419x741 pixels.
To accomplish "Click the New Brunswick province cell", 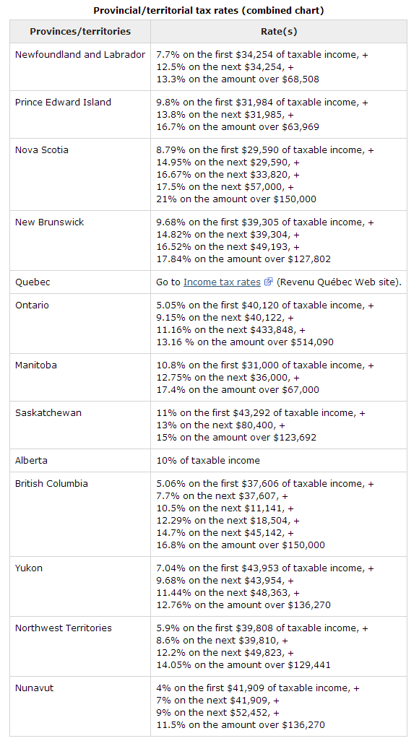I will (x=80, y=240).
